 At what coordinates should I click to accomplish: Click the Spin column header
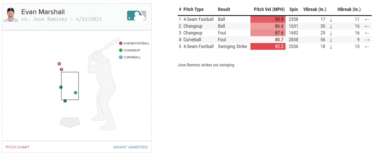[293, 9]
